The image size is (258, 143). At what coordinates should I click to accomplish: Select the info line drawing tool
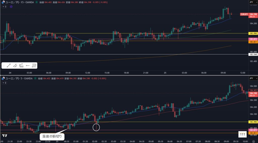coord(15,66)
